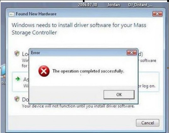The image size is (169, 133).
Task: Click the Error dialog title bar
Action: [x=78, y=53]
